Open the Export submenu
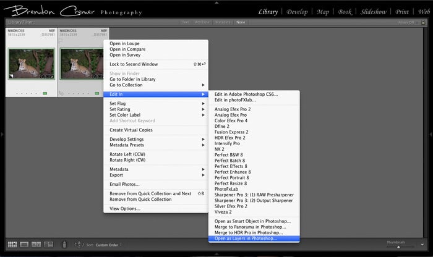 [156, 175]
